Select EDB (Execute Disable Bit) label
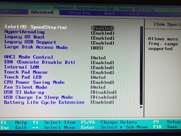Screen dimensions: 181x136 [x=40, y=62]
